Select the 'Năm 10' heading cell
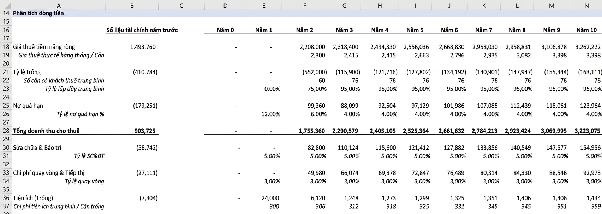Image resolution: width=602 pixels, height=214 pixels. coord(586,30)
